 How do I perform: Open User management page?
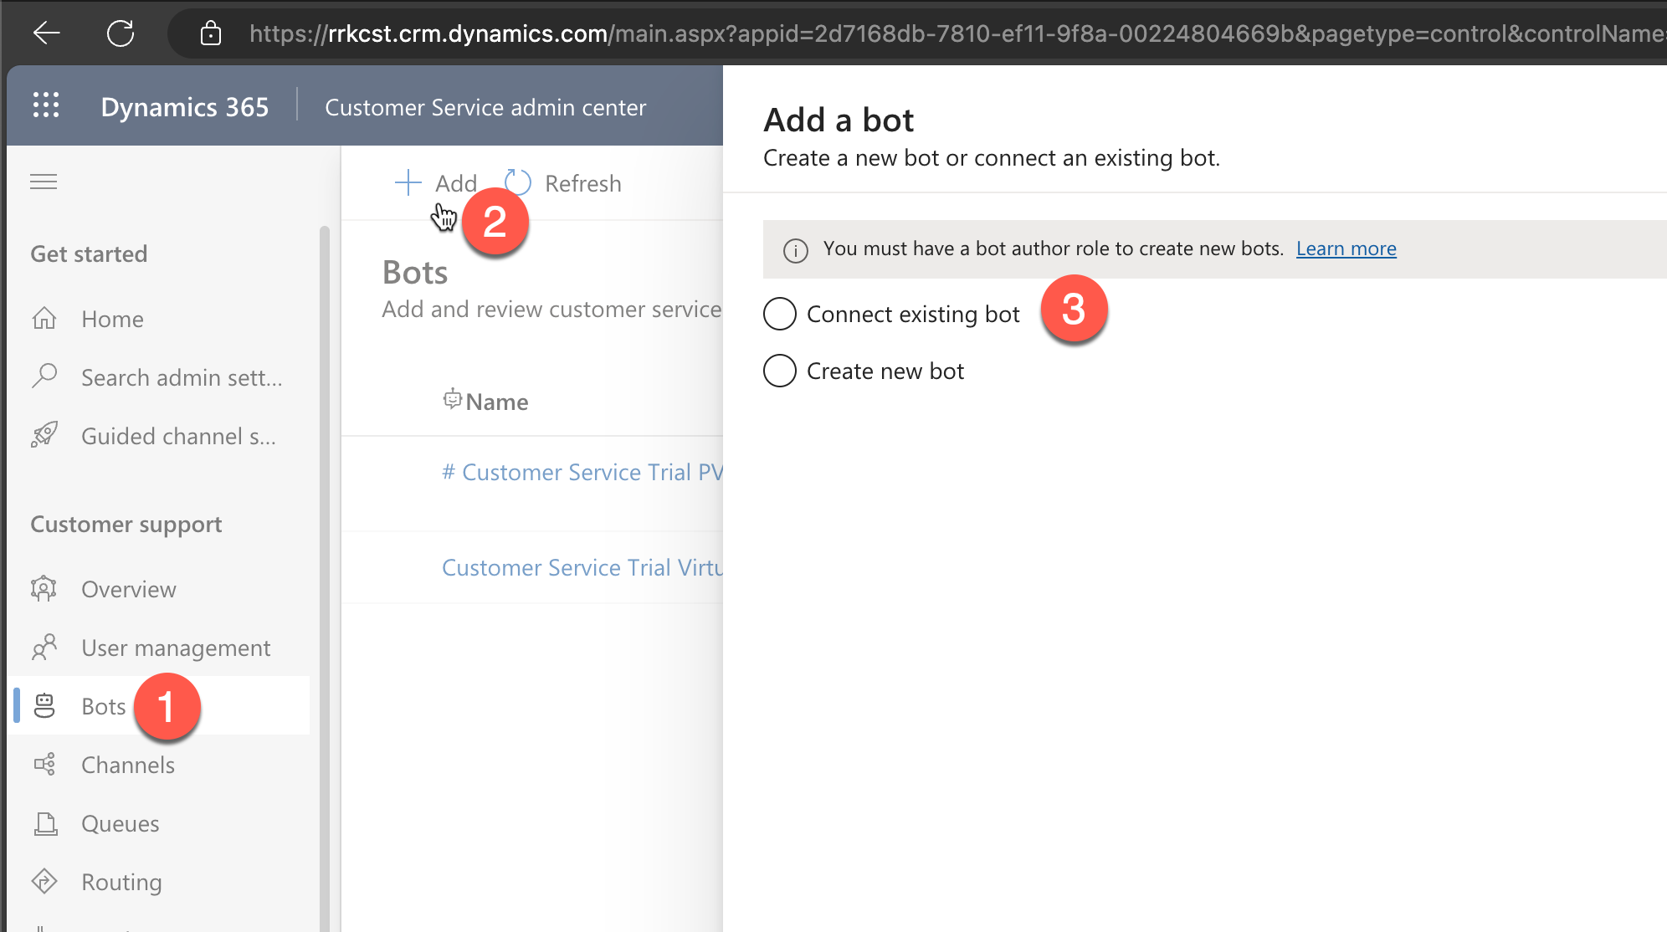[176, 648]
